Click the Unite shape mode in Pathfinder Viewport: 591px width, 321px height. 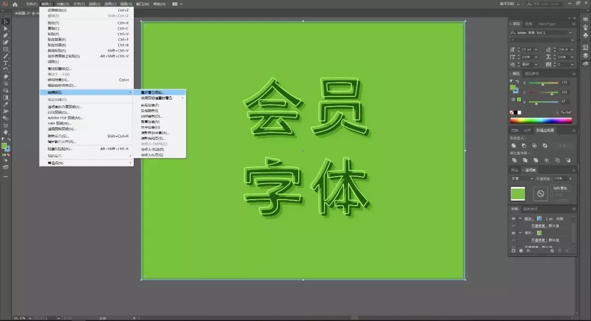click(x=515, y=145)
